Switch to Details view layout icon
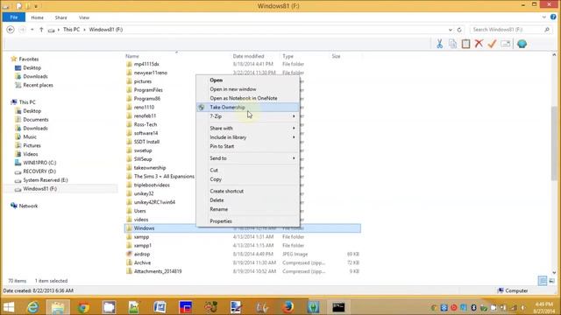This screenshot has width=561, height=315. [543, 281]
